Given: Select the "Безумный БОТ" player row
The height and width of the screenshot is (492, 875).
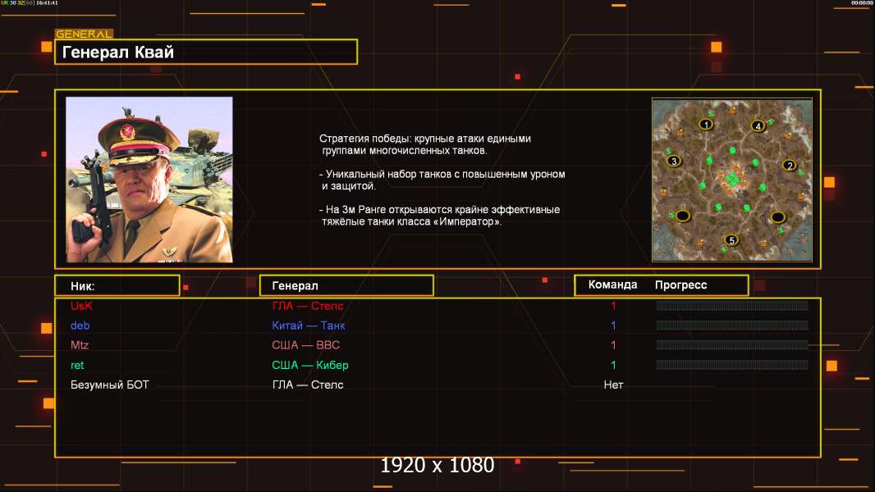Looking at the screenshot, I should 110,385.
